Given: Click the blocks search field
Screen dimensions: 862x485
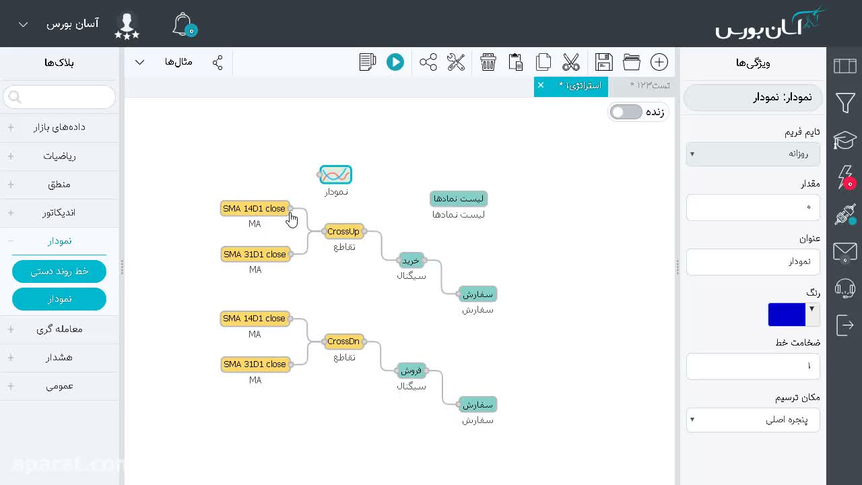Looking at the screenshot, I should click(59, 97).
